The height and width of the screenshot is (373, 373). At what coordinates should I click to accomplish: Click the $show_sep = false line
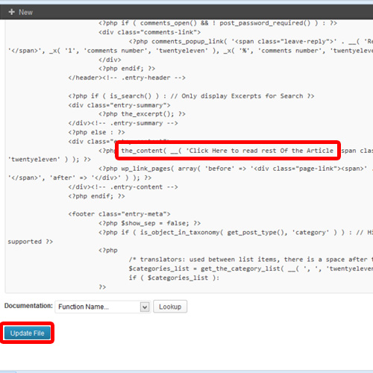click(x=149, y=223)
